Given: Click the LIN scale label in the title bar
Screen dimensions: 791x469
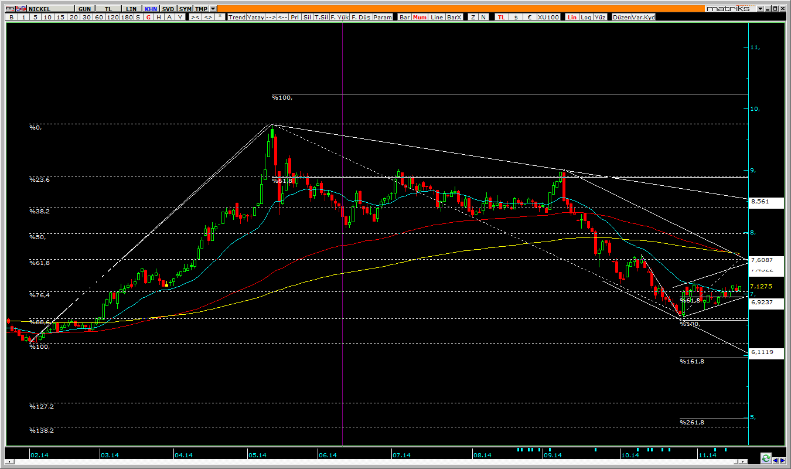Looking at the screenshot, I should [132, 9].
